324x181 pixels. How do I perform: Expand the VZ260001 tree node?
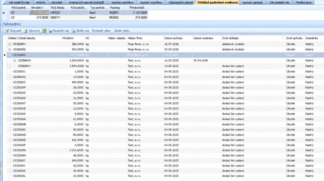point(9,44)
